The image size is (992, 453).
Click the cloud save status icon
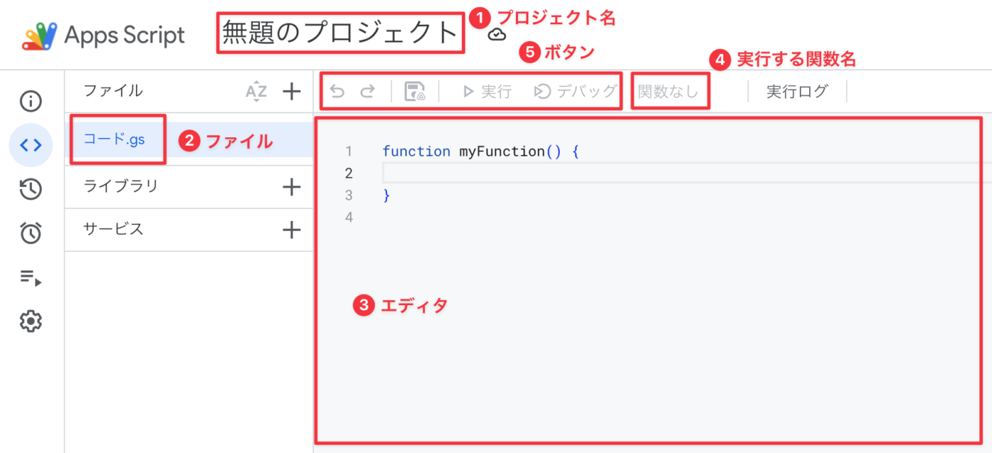[497, 35]
